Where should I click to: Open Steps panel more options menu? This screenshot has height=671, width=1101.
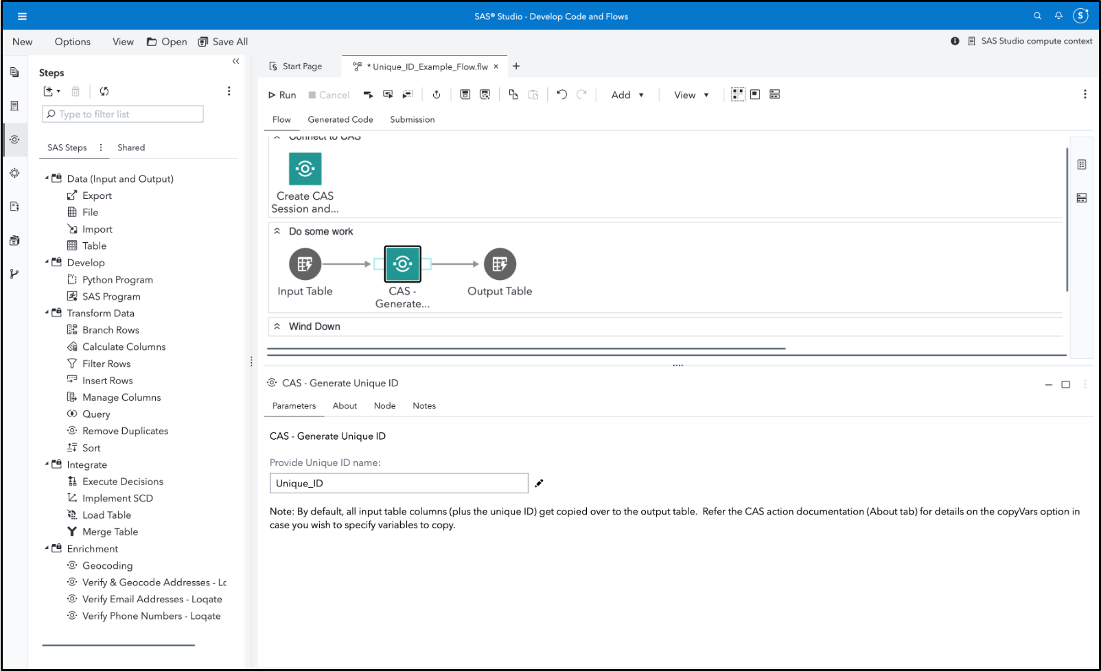229,91
